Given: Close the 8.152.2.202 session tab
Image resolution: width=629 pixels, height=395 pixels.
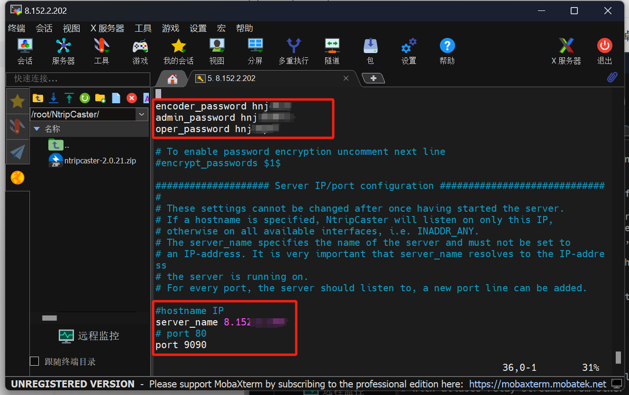Looking at the screenshot, I should [346, 79].
